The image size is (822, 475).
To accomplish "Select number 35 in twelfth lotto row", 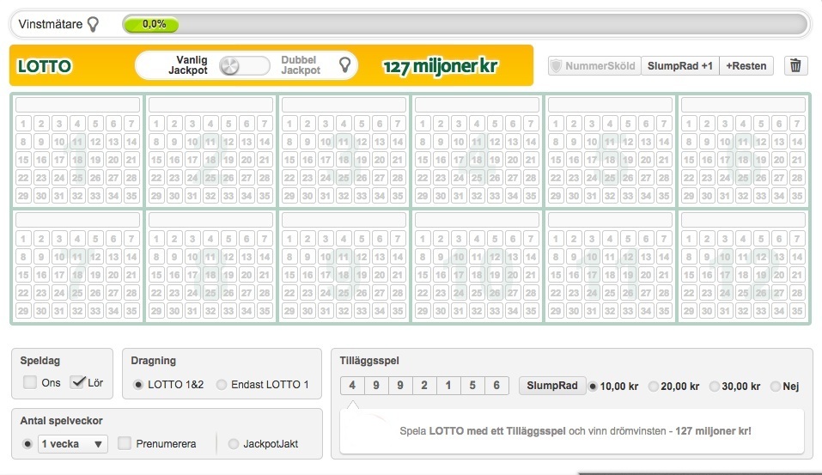I will click(797, 311).
